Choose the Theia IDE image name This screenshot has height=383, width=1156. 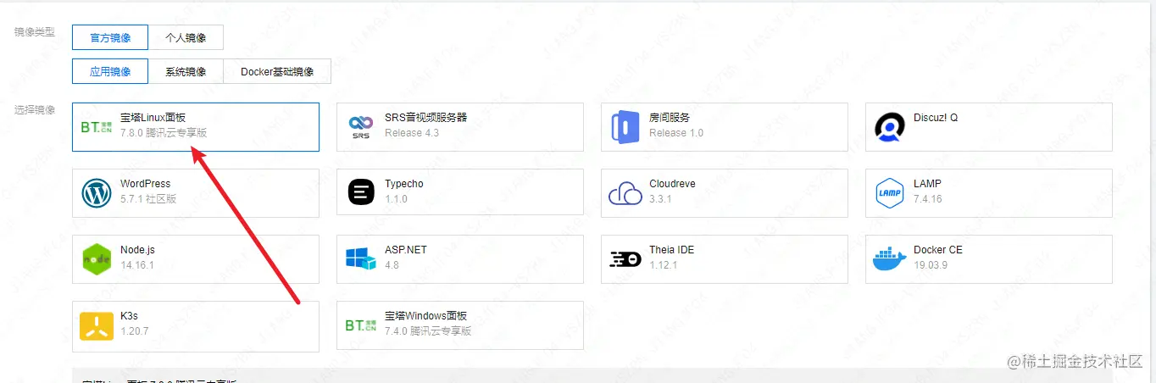pyautogui.click(x=671, y=250)
